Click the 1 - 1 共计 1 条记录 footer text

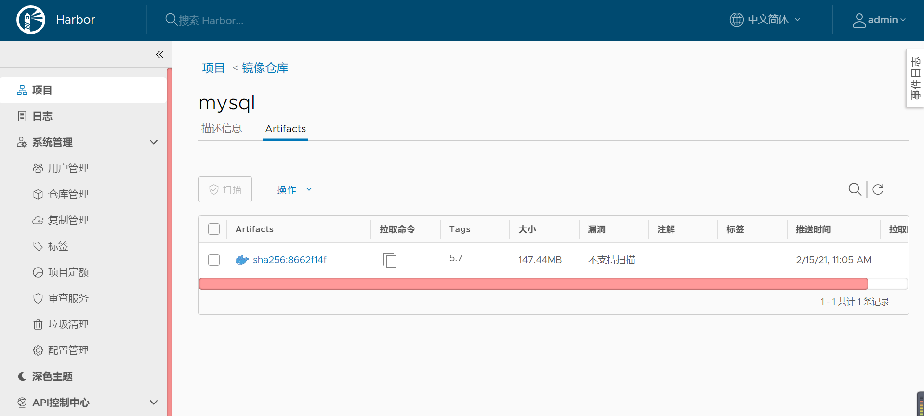click(855, 302)
